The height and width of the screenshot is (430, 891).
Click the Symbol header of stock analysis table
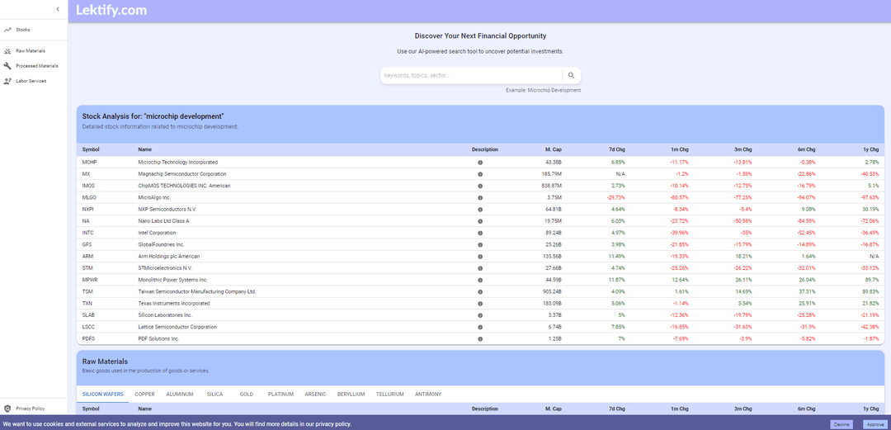tap(91, 149)
